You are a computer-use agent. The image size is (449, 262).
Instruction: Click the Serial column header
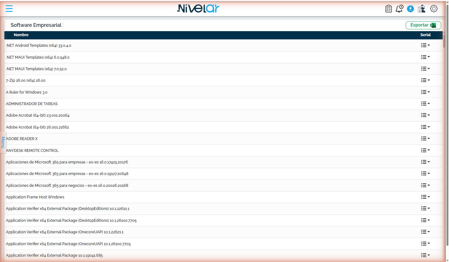[425, 35]
